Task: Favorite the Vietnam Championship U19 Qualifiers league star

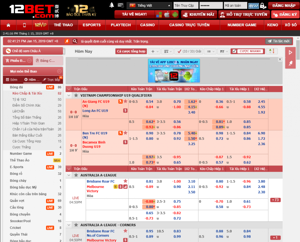Action: pos(76,95)
